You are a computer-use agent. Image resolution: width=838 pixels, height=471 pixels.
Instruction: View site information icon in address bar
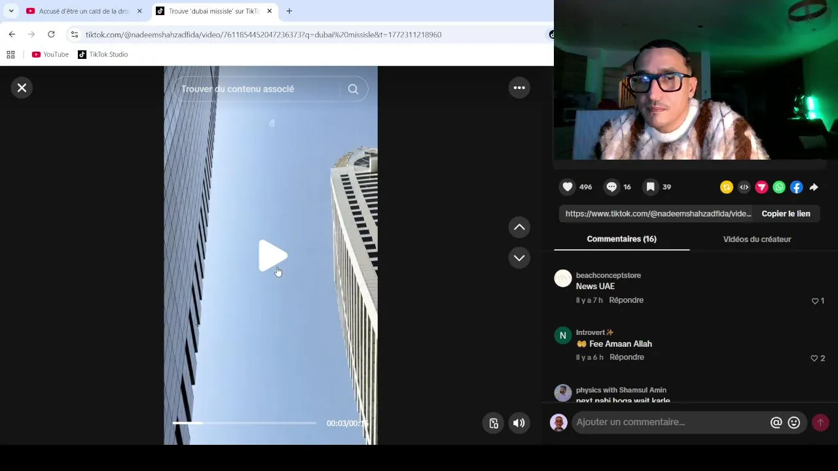pos(75,35)
